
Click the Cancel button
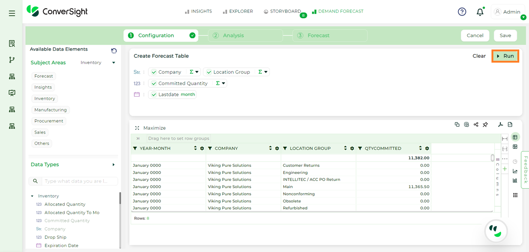pos(475,36)
